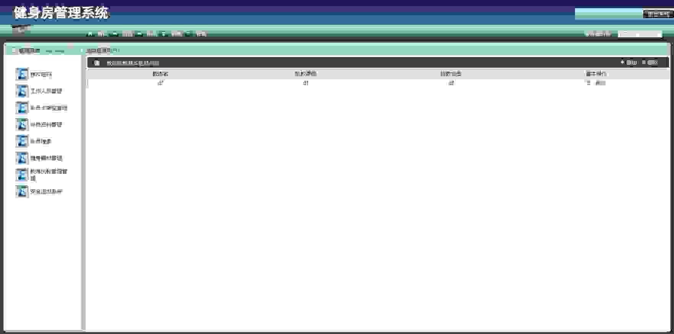Open the 健身器材管理 sidebar item

[46, 158]
